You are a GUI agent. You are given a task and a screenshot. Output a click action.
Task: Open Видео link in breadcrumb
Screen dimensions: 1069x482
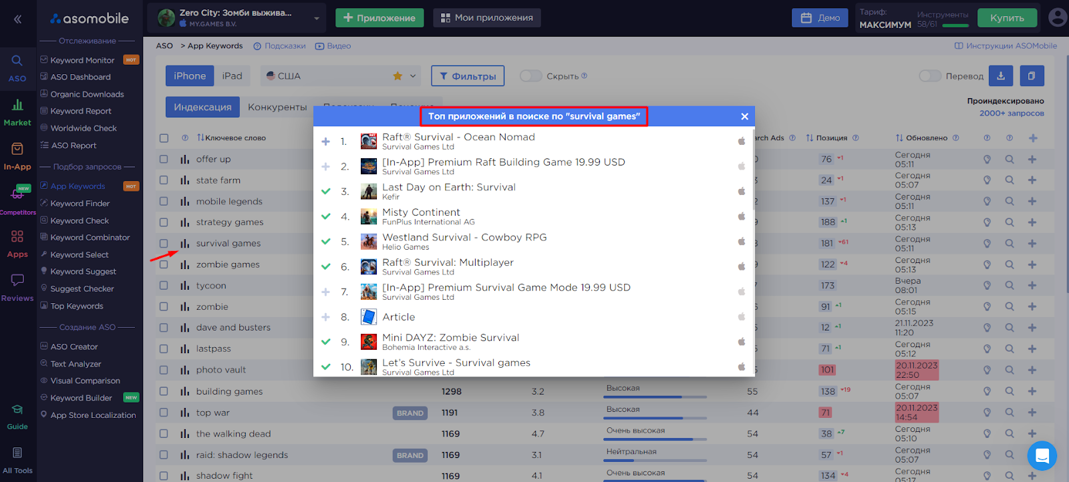[x=333, y=46]
